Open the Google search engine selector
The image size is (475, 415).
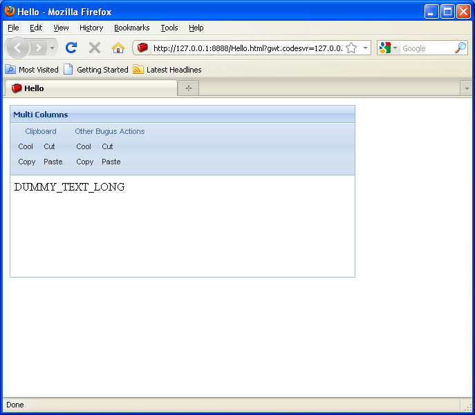[388, 48]
